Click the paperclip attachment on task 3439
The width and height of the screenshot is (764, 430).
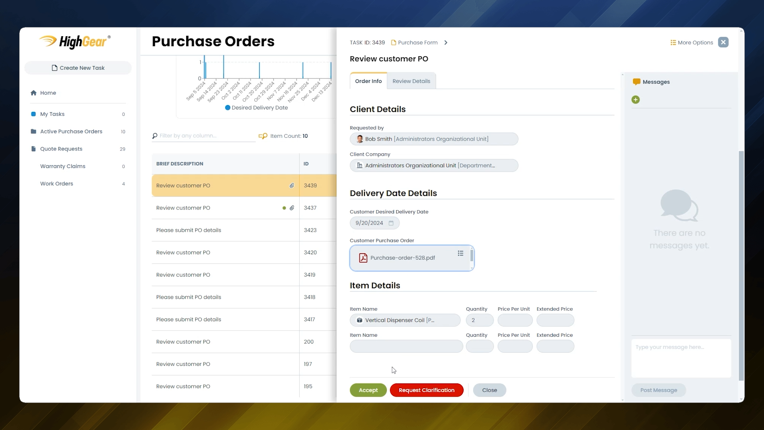pos(292,186)
